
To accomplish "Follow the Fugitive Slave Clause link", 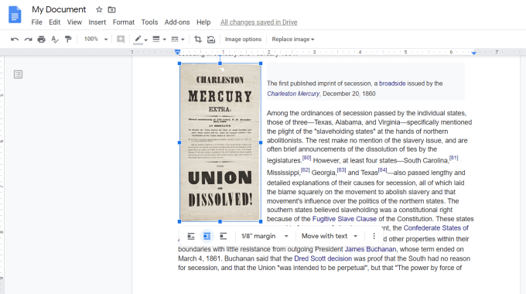I will 344,219.
